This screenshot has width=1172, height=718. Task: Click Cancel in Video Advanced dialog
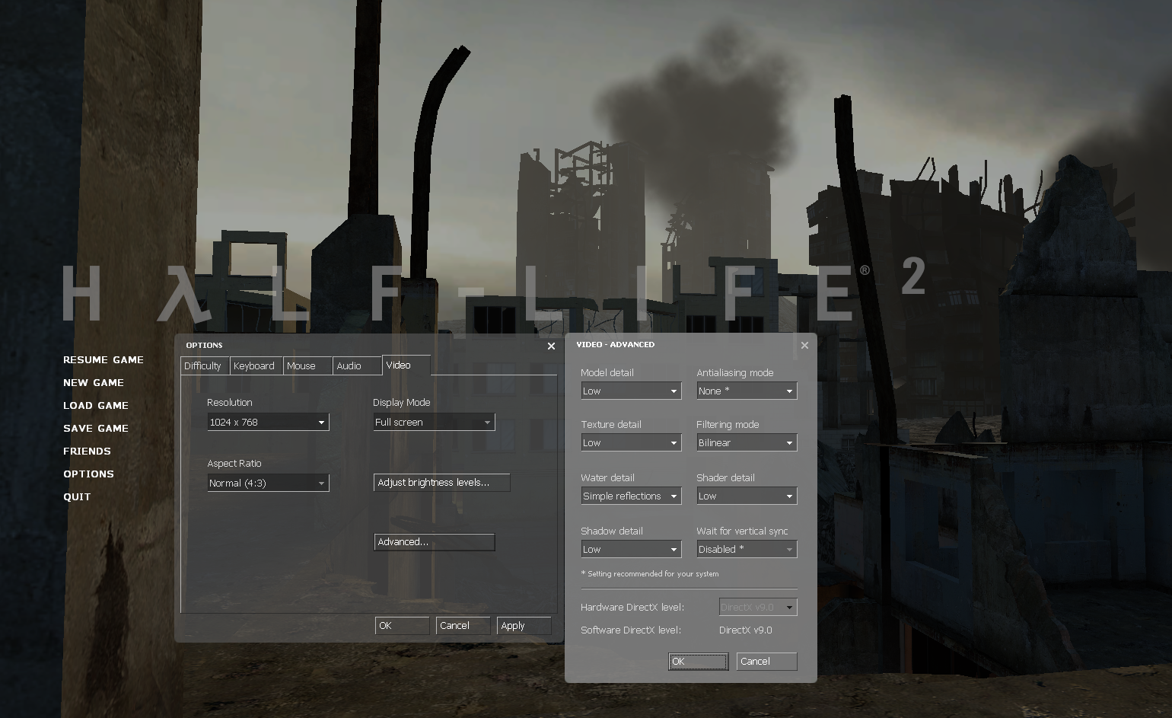(x=766, y=661)
